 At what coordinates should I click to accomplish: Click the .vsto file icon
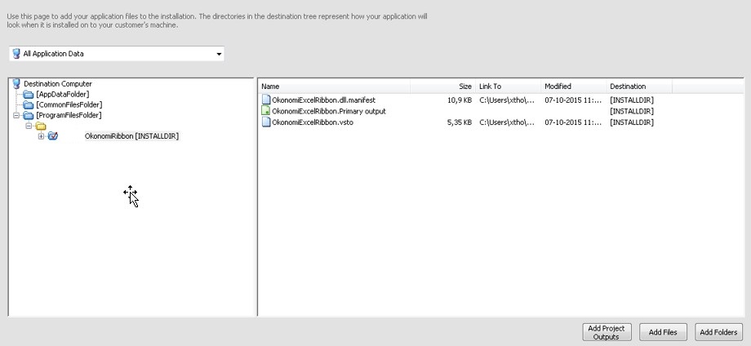tap(266, 122)
